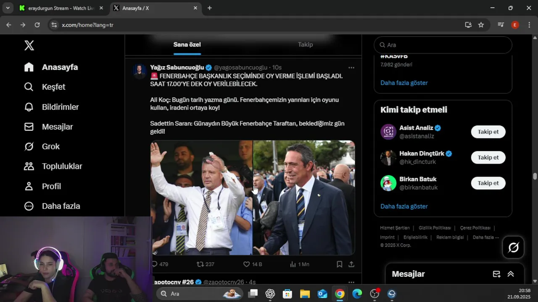Open Mesajlar in the sidebar
Image resolution: width=538 pixels, height=302 pixels.
48,127
